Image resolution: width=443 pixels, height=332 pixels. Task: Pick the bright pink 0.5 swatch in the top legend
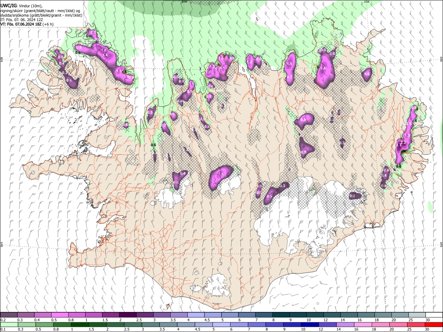click(x=60, y=315)
